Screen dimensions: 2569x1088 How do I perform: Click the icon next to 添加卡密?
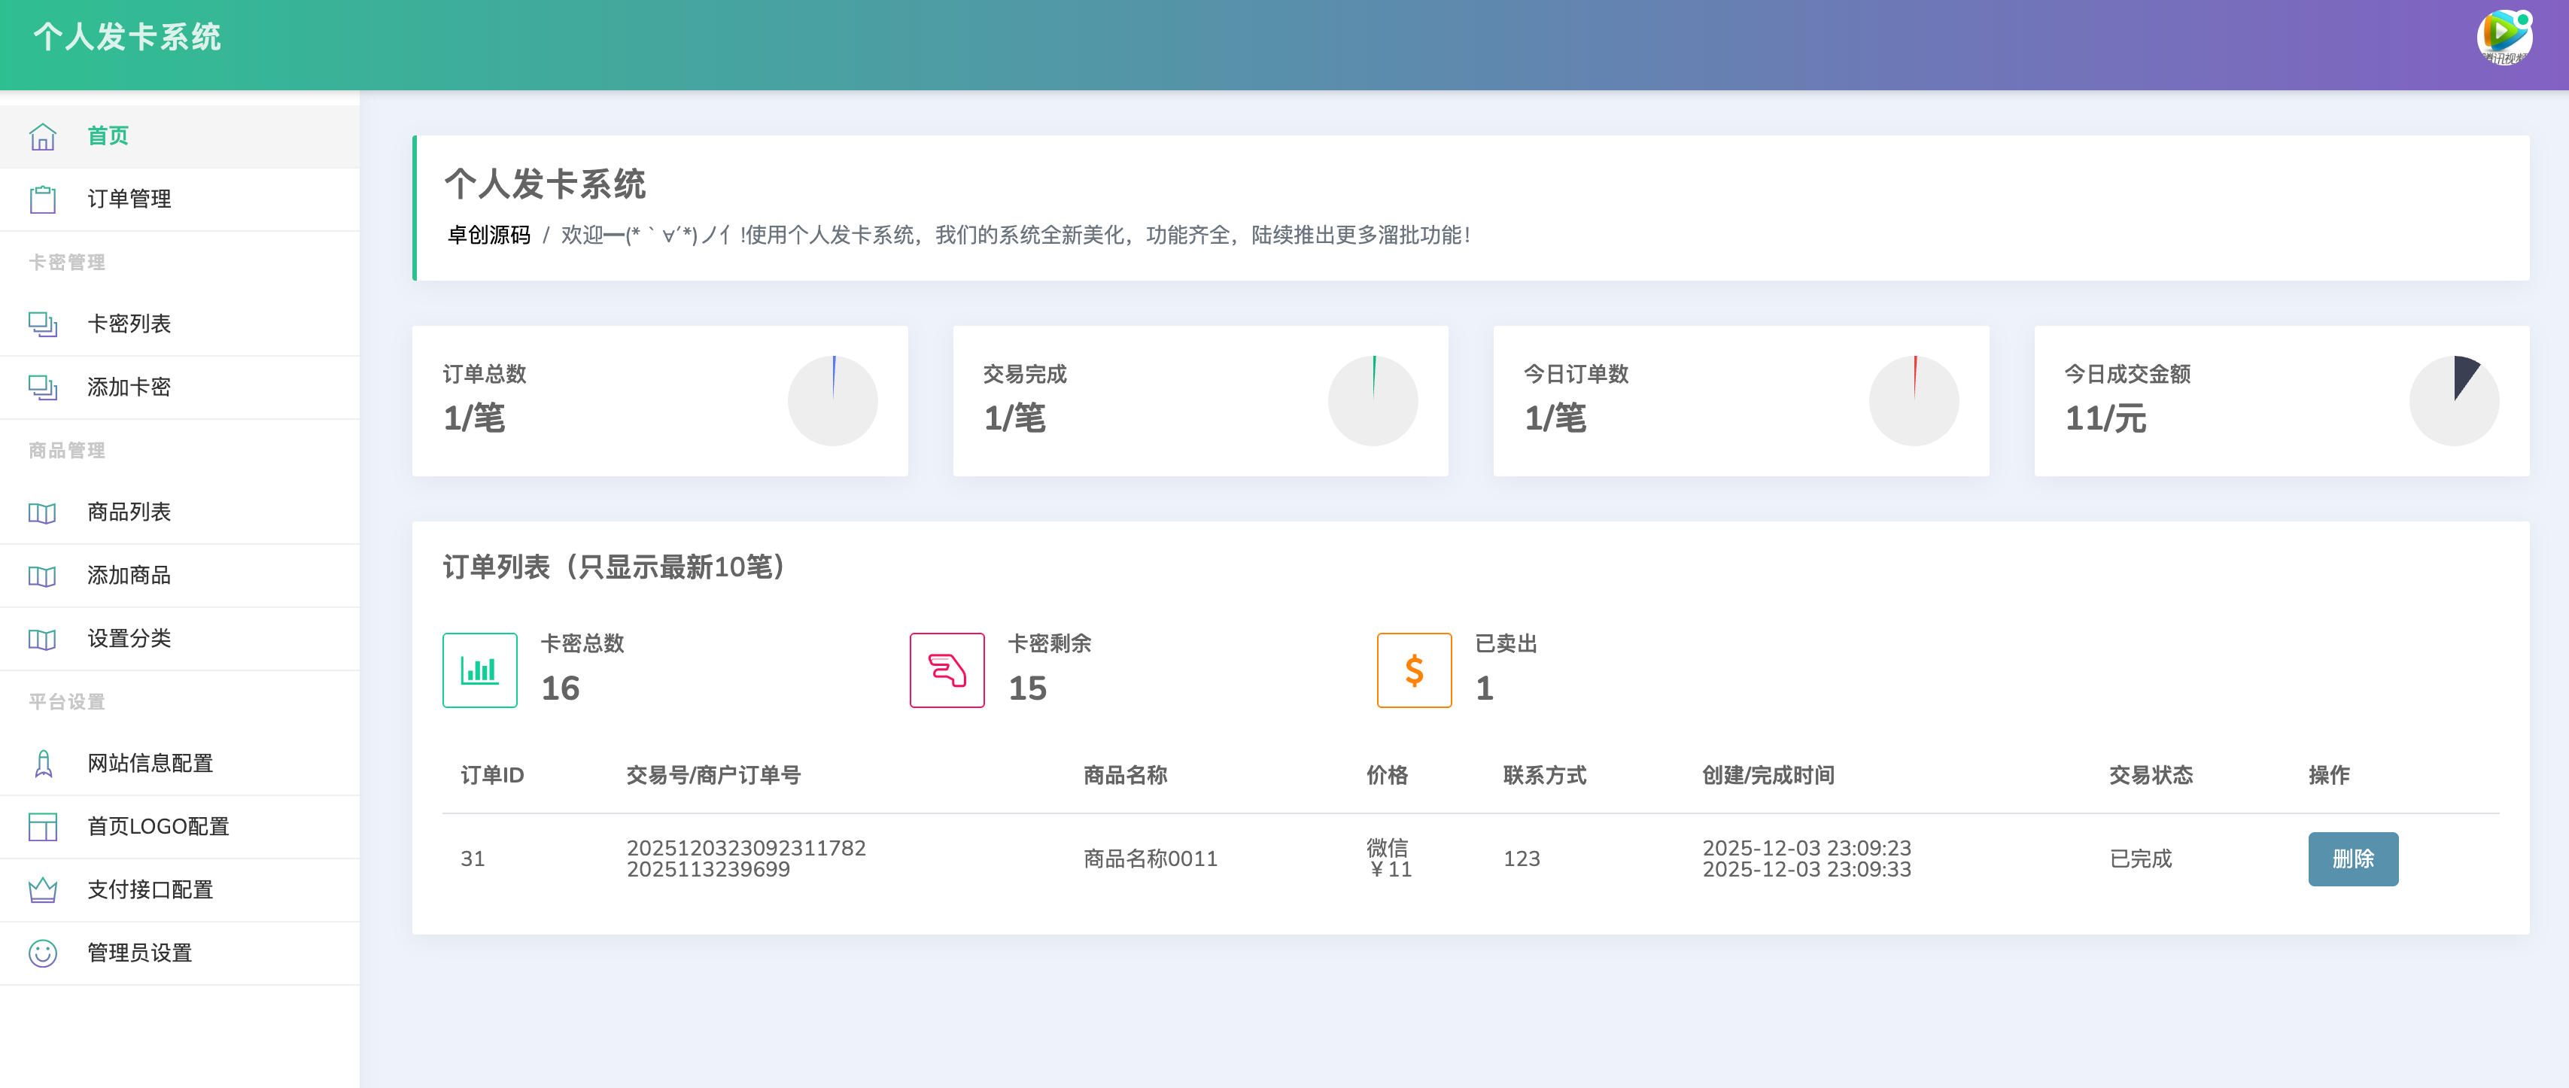42,387
